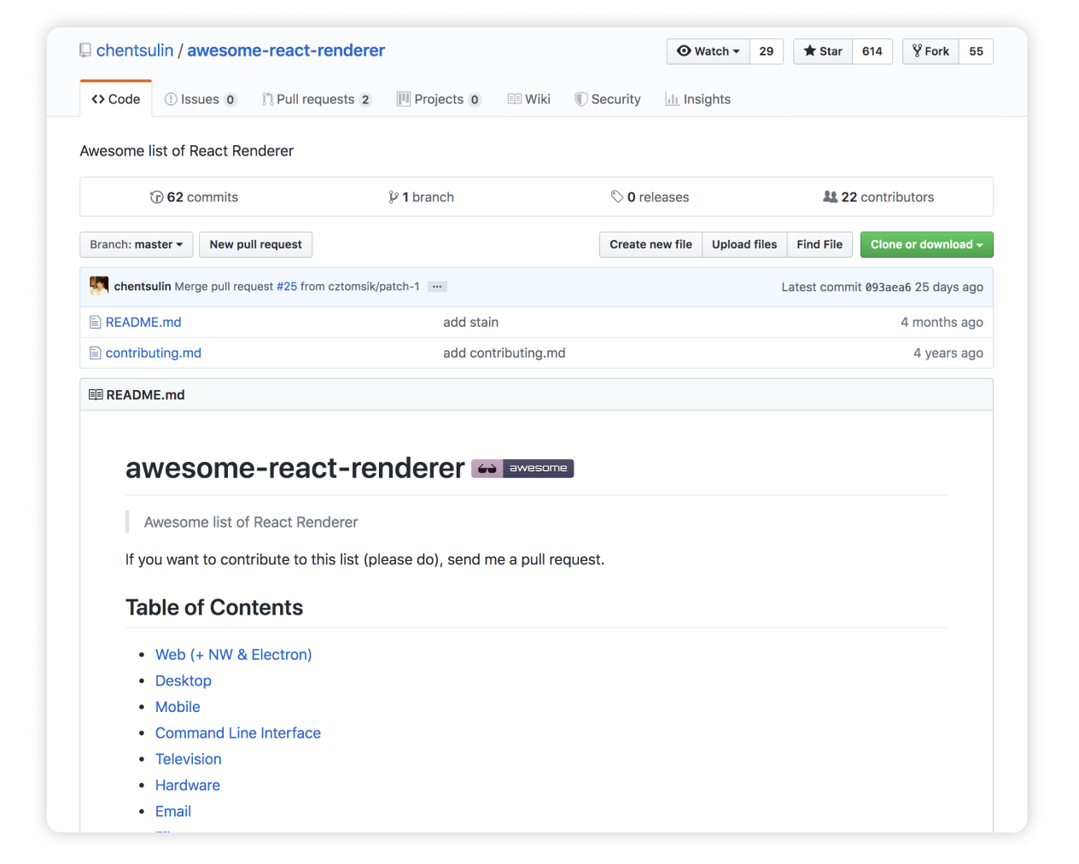Switch to the Security tab
Screen dimensions: 1079x864
click(x=608, y=99)
